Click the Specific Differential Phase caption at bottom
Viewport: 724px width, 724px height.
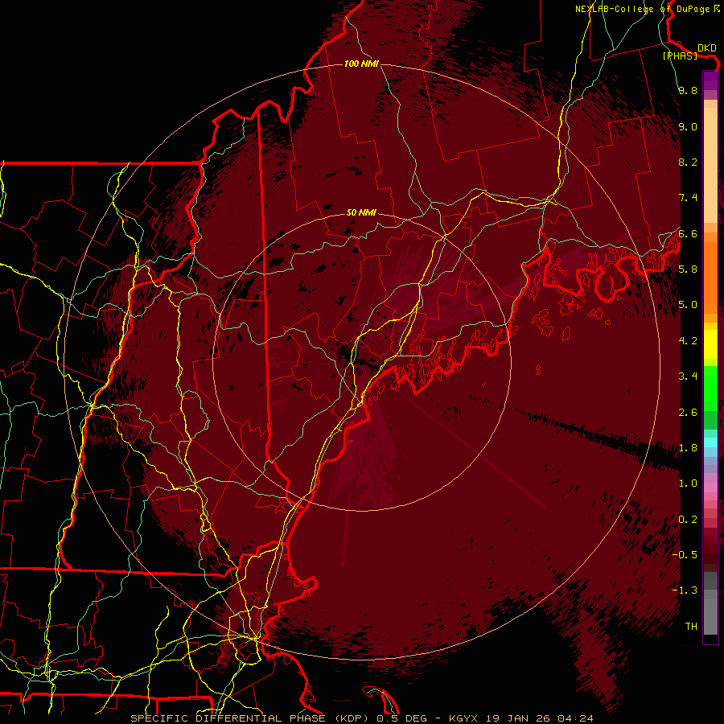pyautogui.click(x=362, y=718)
